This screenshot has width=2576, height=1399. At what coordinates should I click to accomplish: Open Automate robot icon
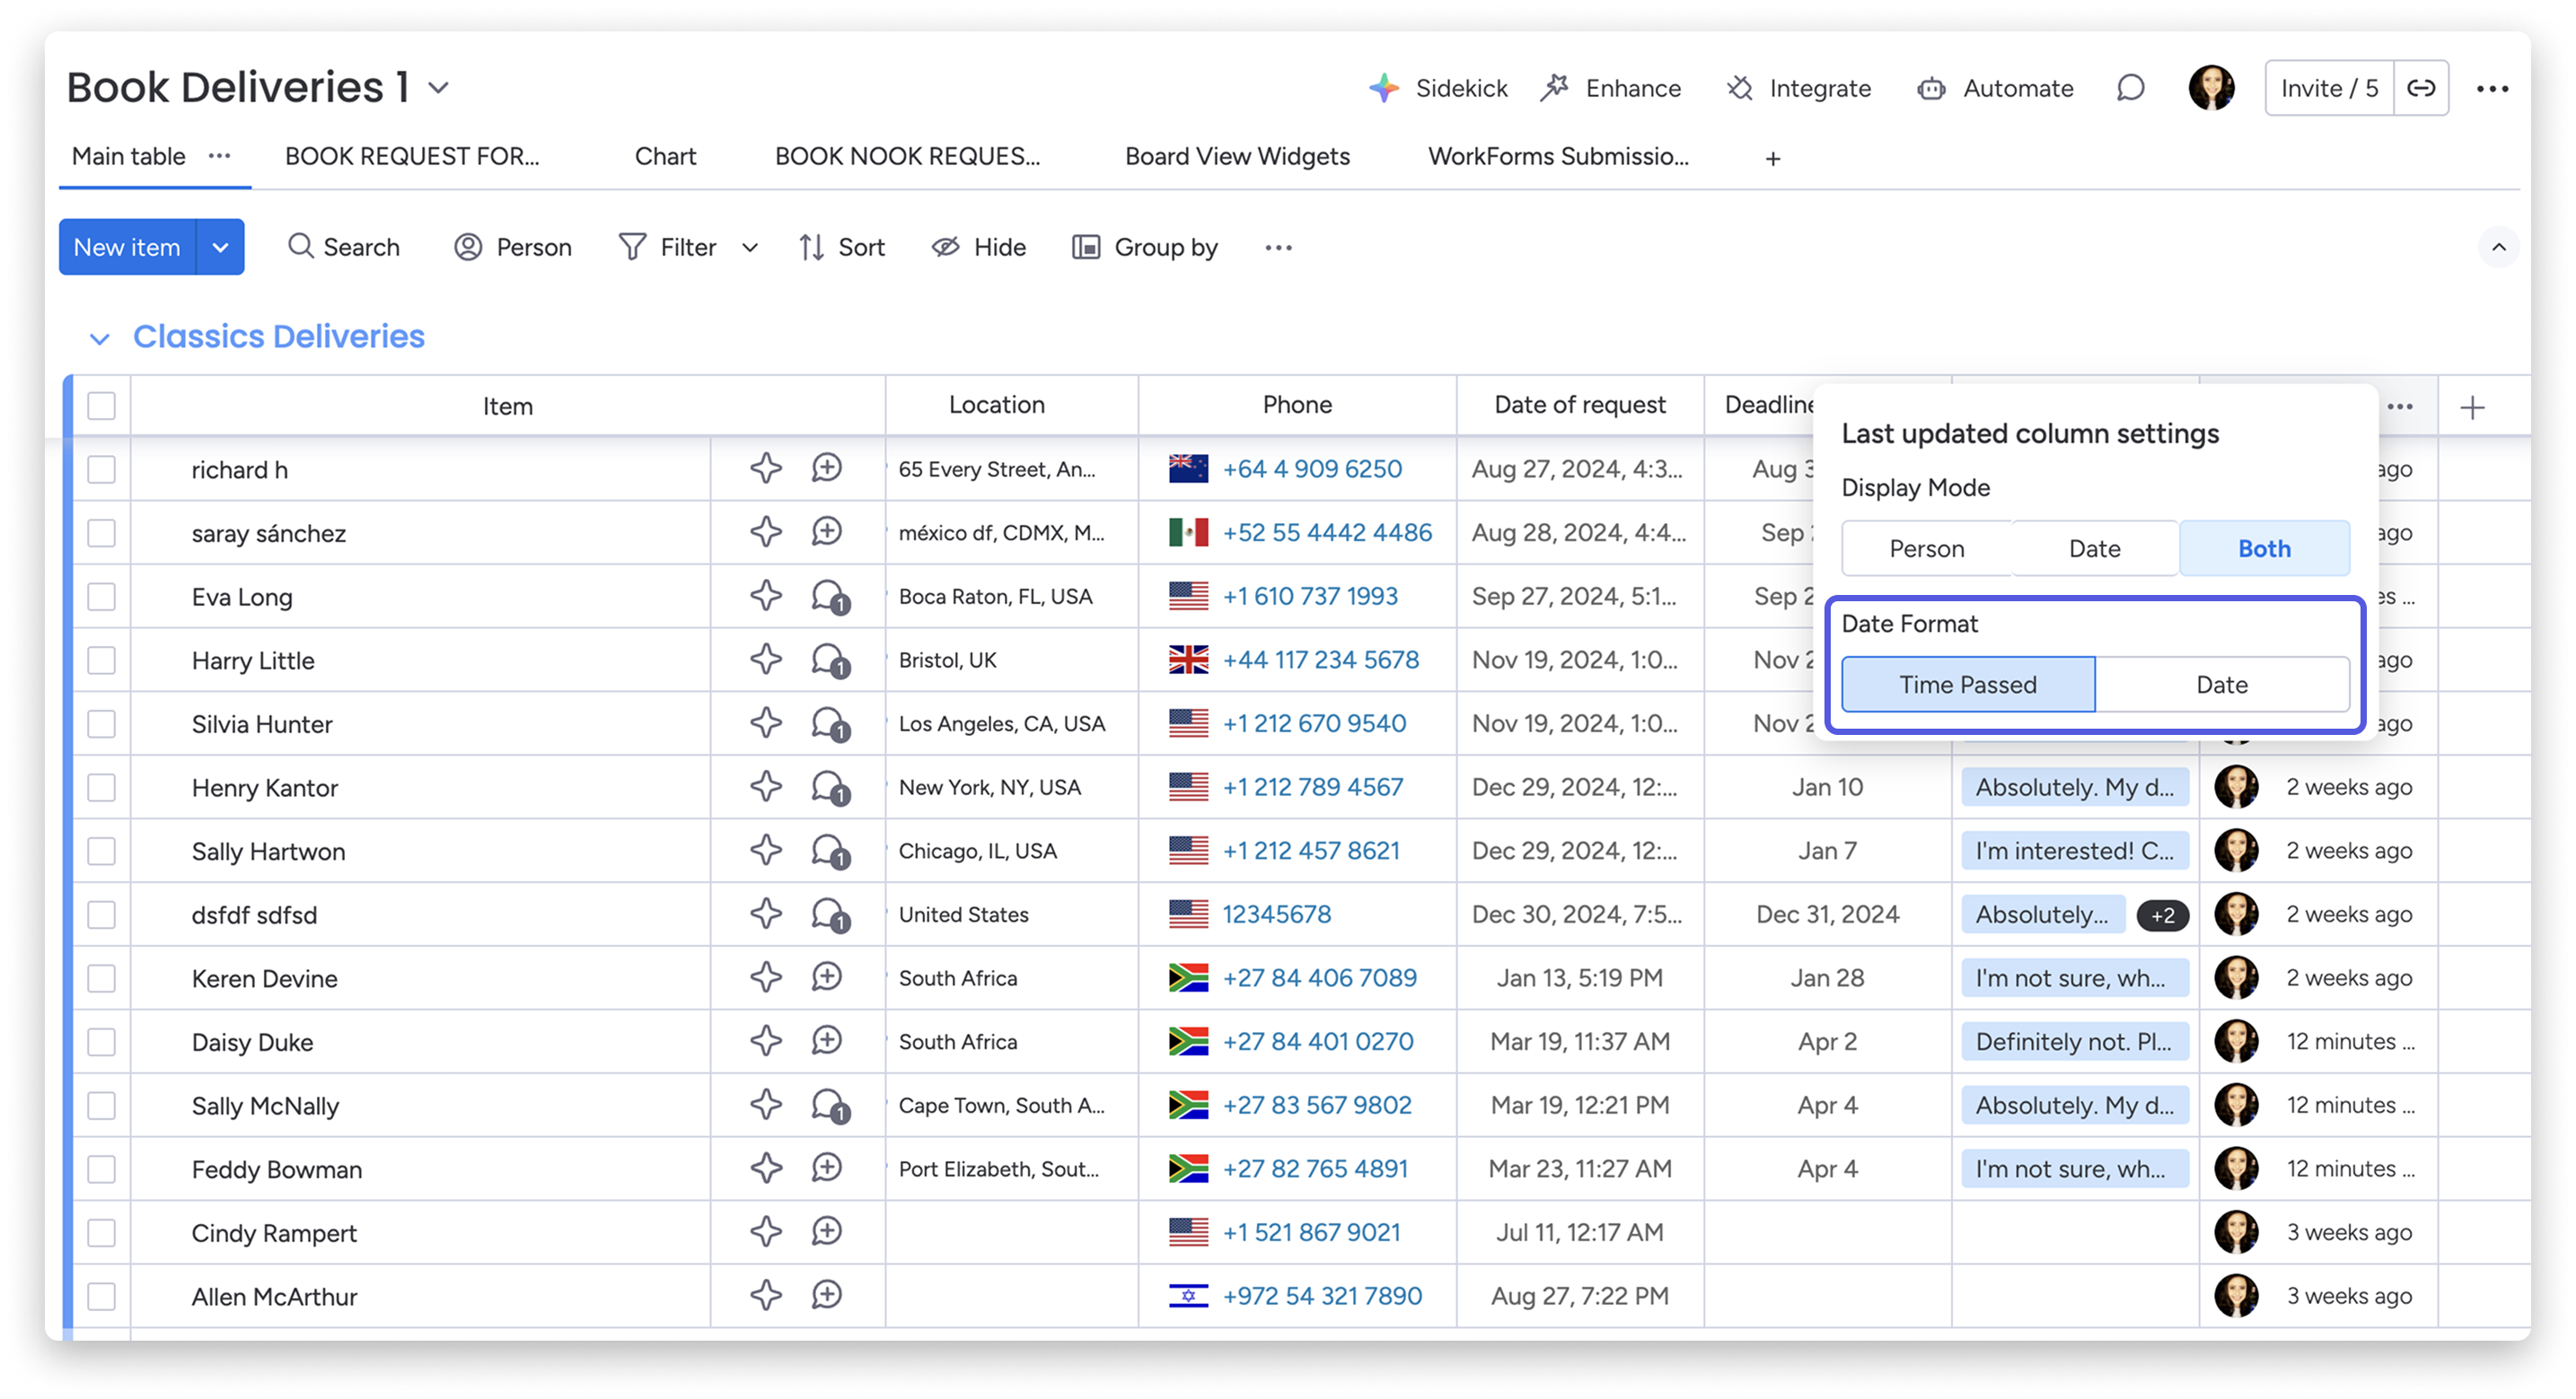(1931, 88)
